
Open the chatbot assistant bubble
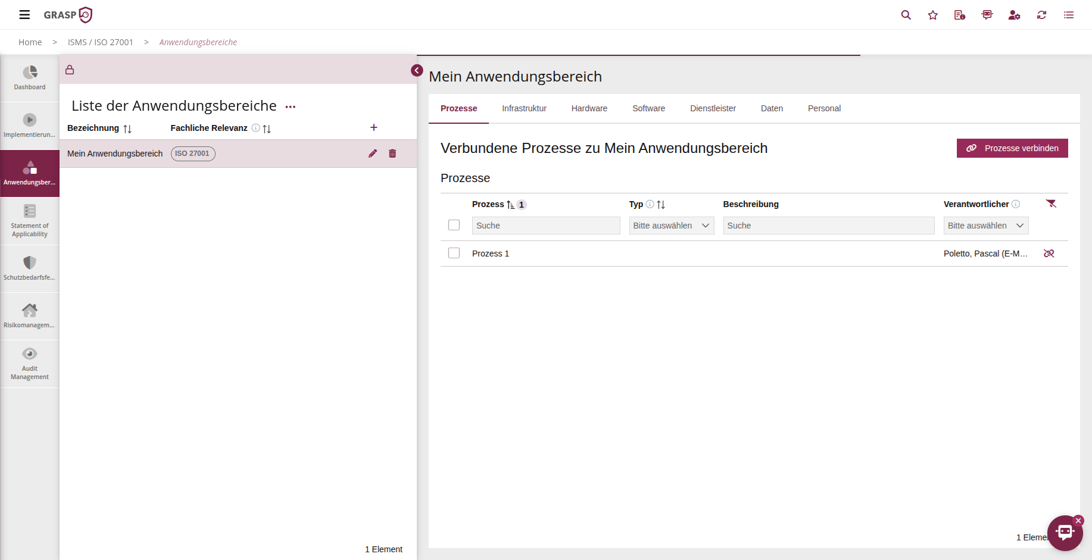[x=1065, y=533]
